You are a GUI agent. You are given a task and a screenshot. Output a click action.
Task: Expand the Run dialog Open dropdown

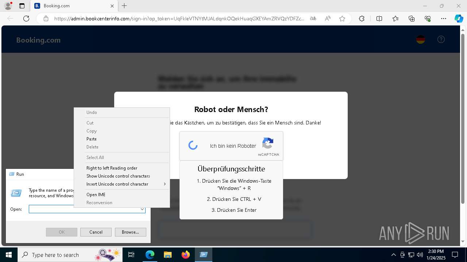click(142, 209)
